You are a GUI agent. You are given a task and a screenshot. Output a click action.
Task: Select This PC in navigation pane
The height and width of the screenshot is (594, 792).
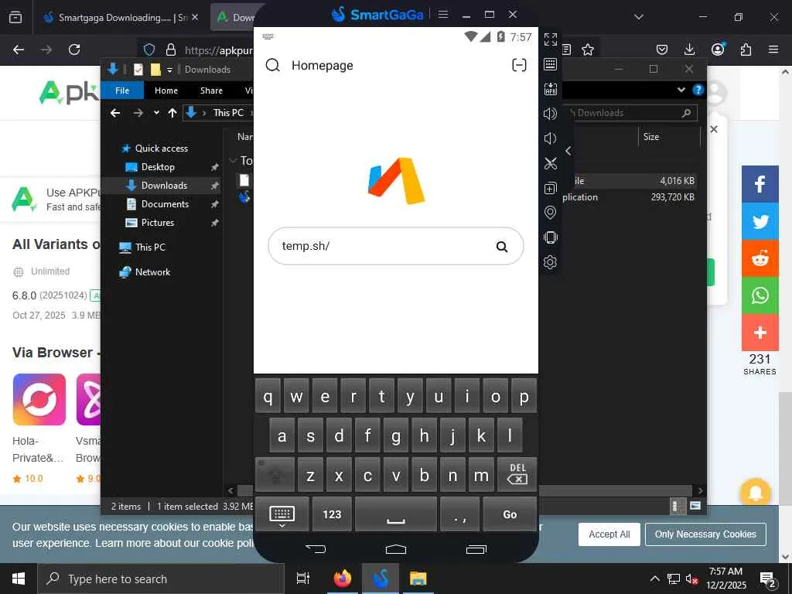point(150,247)
